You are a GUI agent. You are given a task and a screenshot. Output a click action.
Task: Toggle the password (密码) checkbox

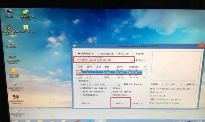111,88
